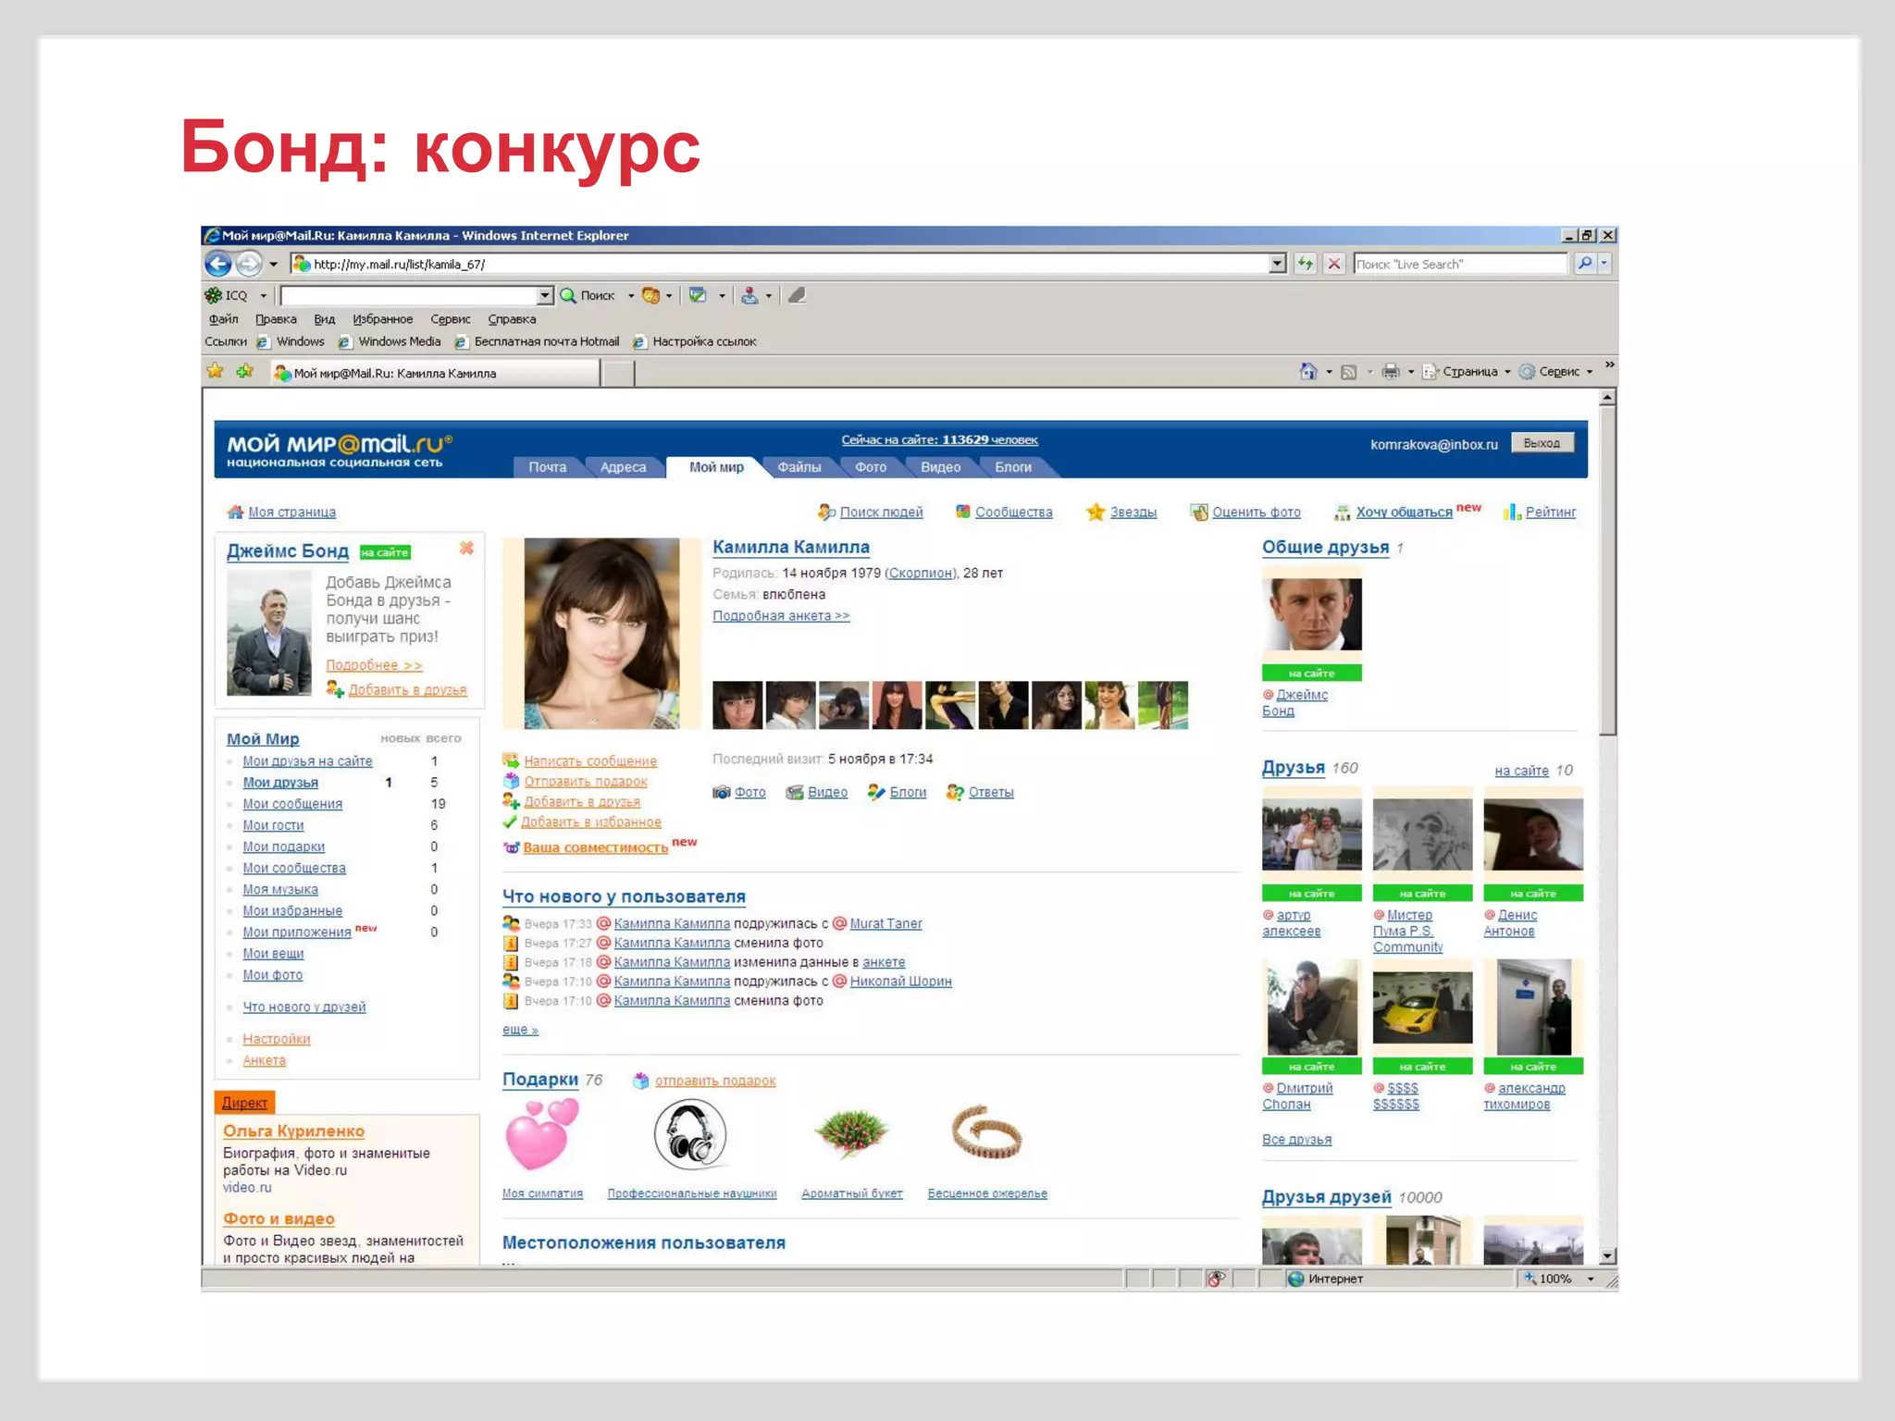Viewport: 1895px width, 1421px height.
Task: Expand the ICQ toolbar search box dropdown
Action: pyautogui.click(x=545, y=295)
